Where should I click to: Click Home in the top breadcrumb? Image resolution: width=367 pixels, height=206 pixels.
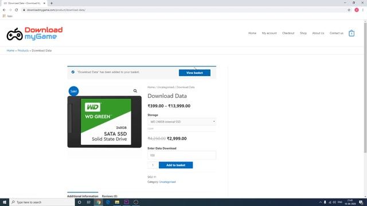pyautogui.click(x=10, y=50)
